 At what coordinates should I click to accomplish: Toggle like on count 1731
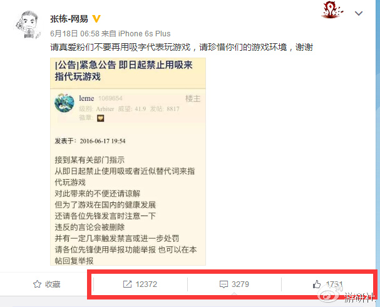click(334, 284)
